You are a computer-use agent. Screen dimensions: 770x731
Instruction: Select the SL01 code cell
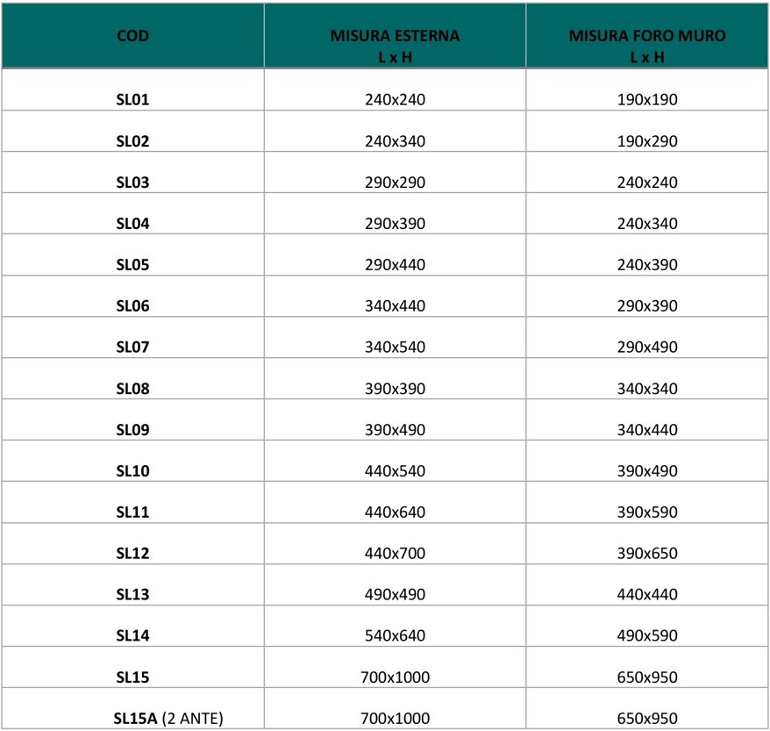(132, 100)
